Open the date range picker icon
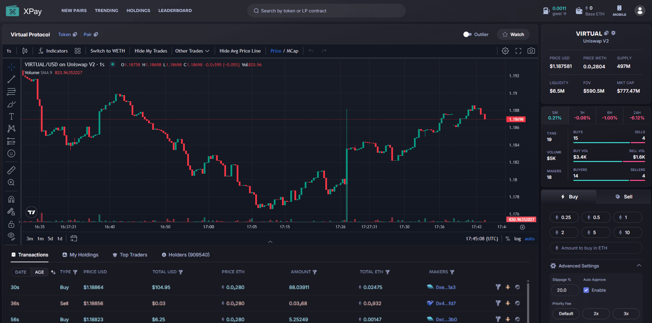 (x=74, y=239)
